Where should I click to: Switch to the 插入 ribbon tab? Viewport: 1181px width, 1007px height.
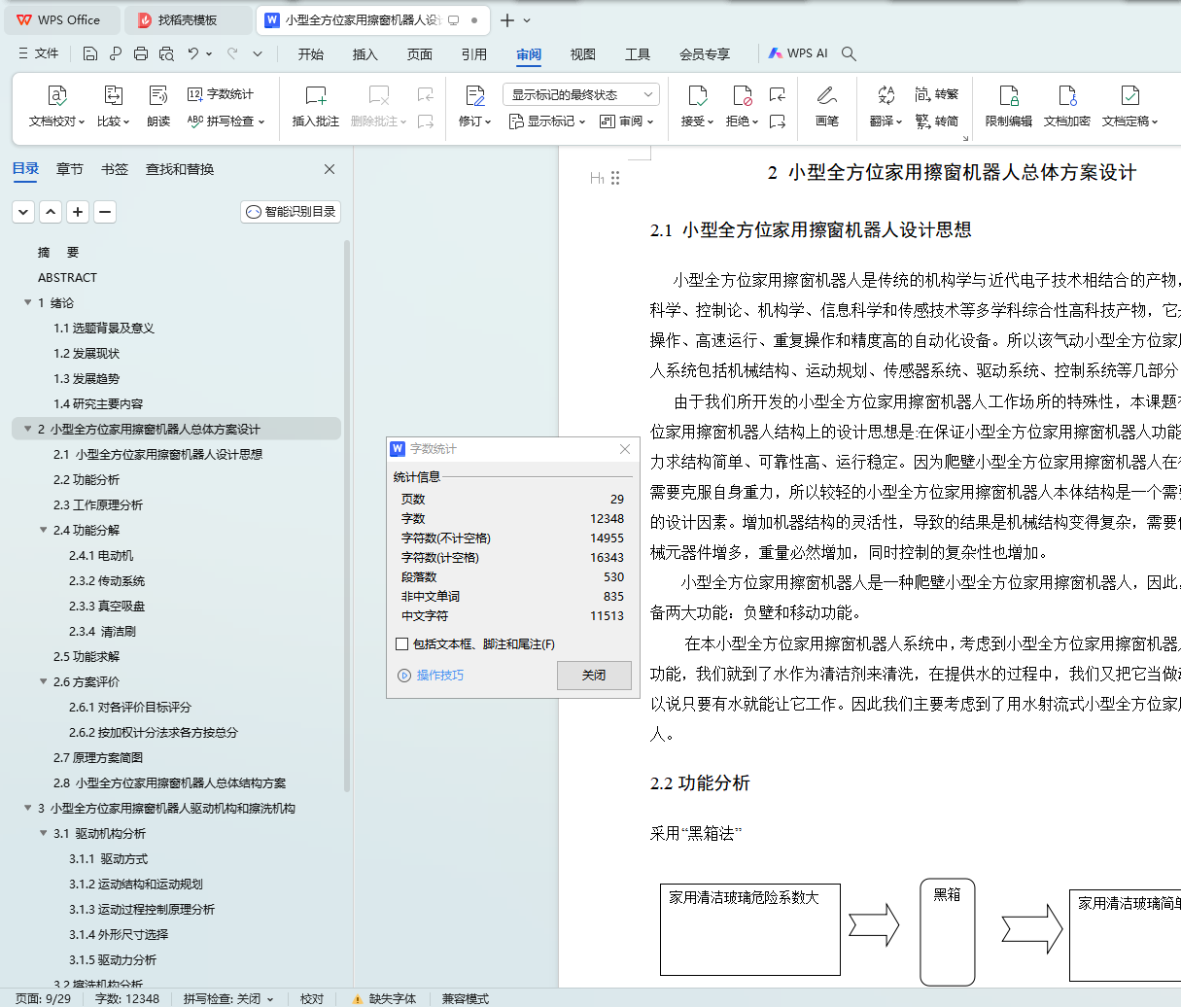point(365,54)
